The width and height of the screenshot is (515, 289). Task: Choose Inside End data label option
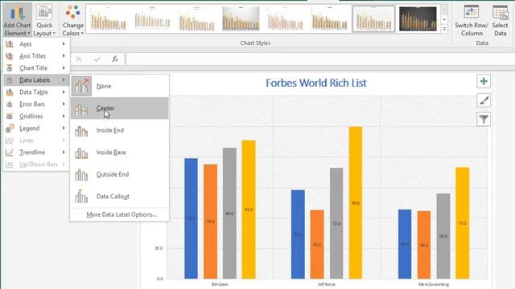(120, 130)
